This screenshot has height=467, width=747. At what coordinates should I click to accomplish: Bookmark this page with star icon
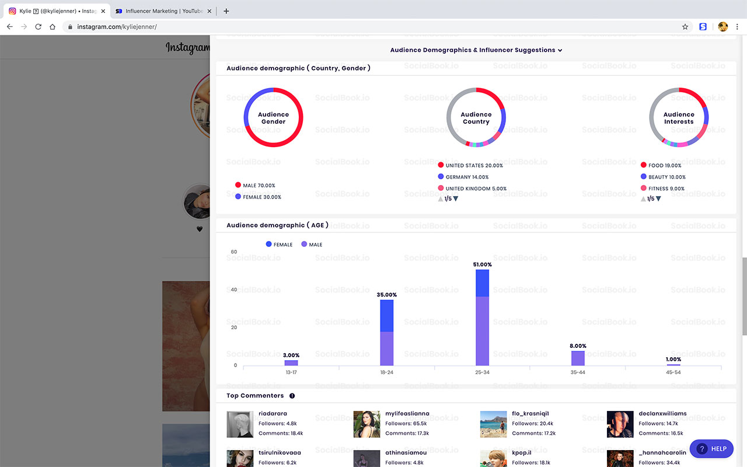pos(685,27)
